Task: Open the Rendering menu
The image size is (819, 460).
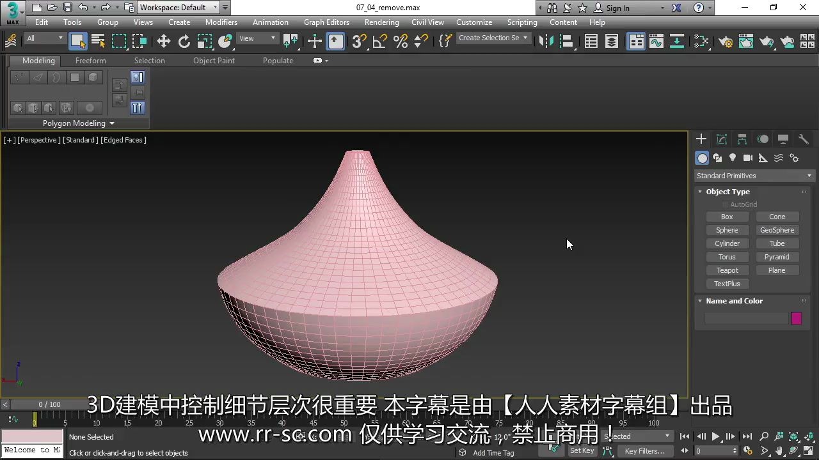Action: pyautogui.click(x=381, y=22)
